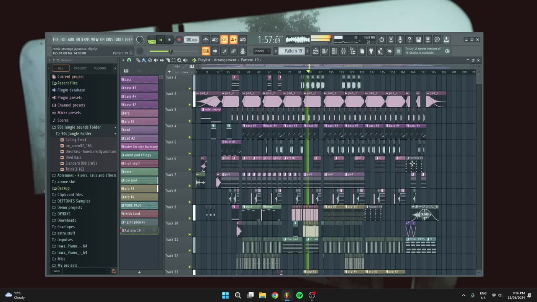537x302 pixels.
Task: Click the red Record button
Action: [x=179, y=40]
